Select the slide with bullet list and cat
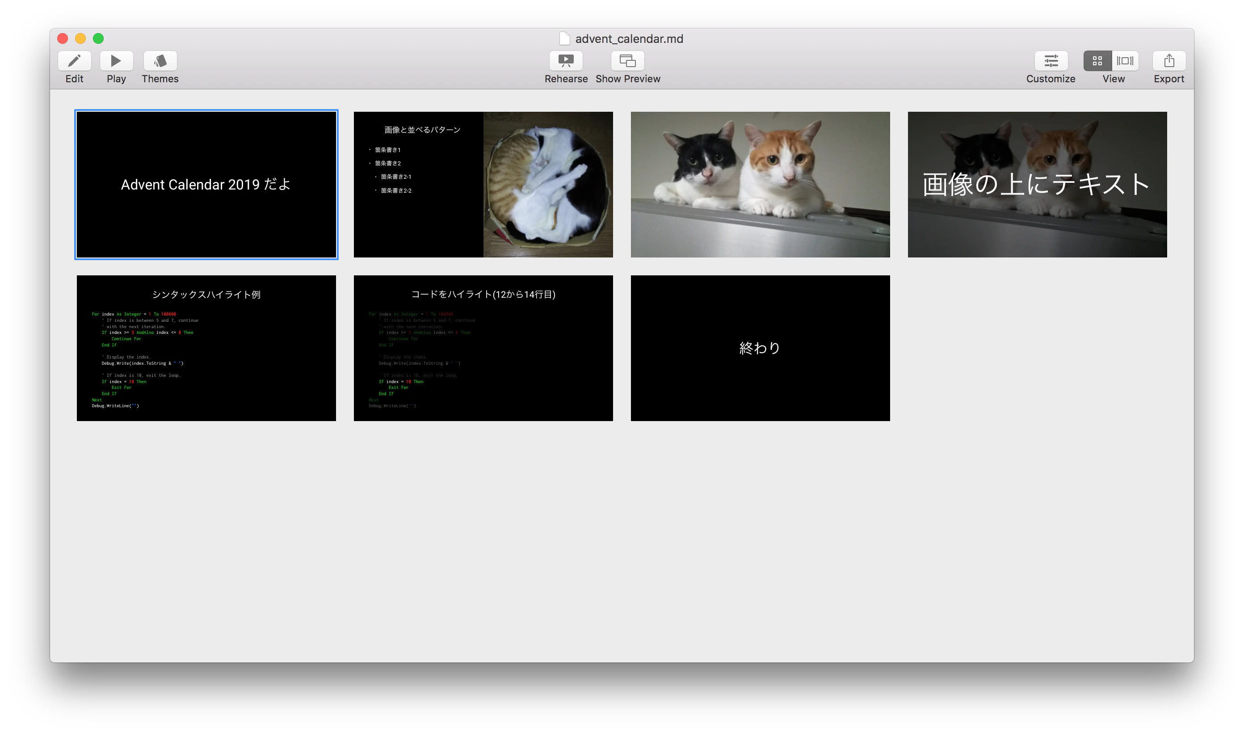The width and height of the screenshot is (1244, 734). [x=483, y=185]
